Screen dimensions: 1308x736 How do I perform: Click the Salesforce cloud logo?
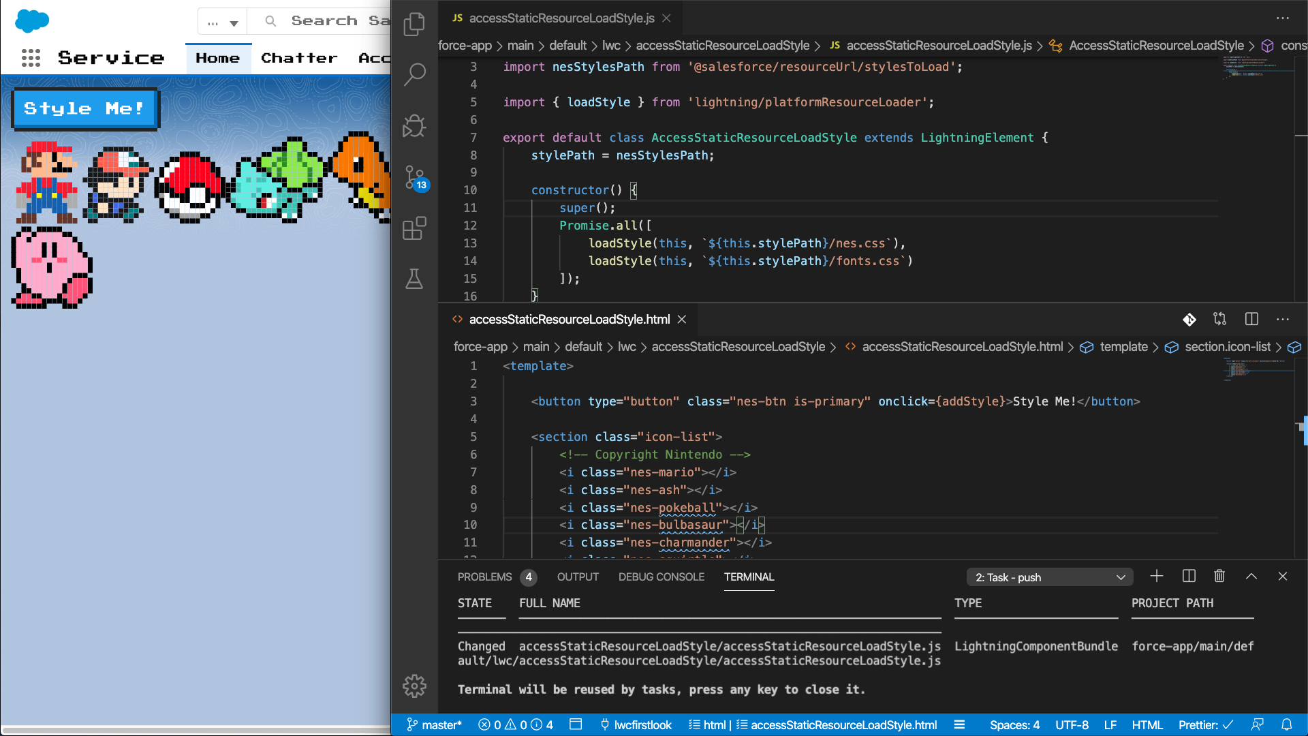point(31,20)
